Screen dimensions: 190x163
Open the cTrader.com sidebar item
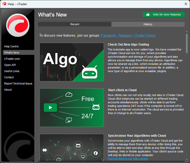pos(12,59)
